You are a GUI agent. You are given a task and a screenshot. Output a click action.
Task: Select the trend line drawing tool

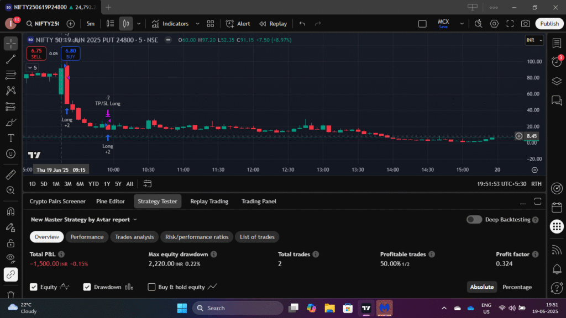pyautogui.click(x=11, y=59)
